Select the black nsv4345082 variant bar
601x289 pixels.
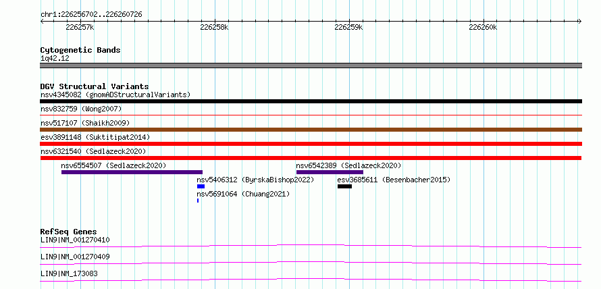311,101
